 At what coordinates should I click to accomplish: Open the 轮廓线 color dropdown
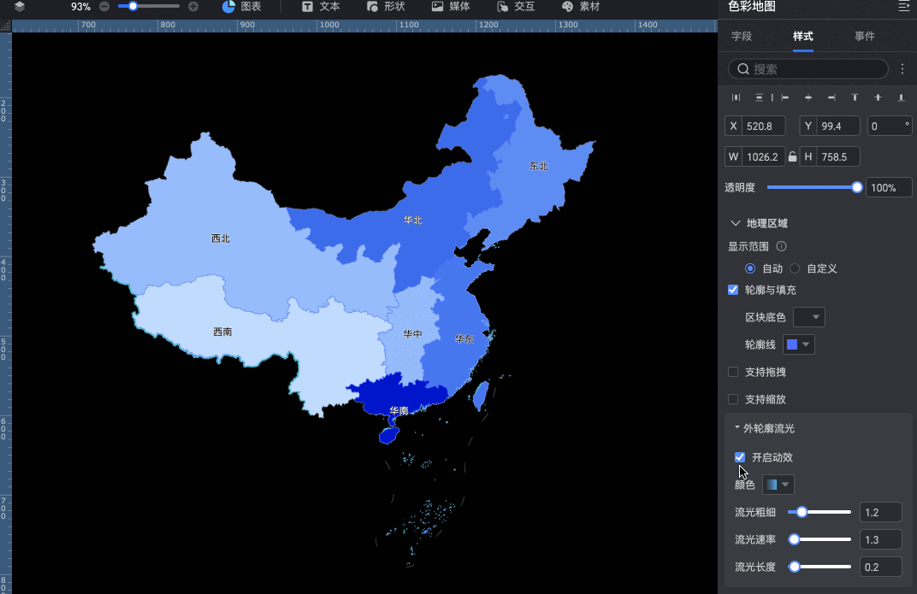click(x=798, y=344)
